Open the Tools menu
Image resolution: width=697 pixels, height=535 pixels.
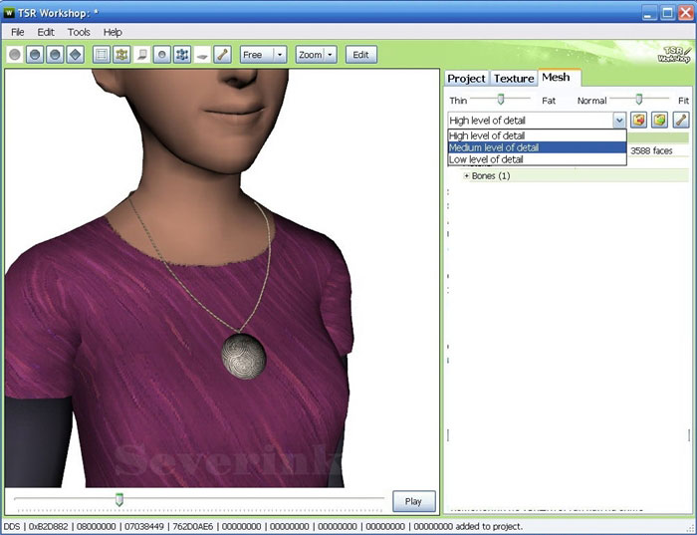pos(79,32)
